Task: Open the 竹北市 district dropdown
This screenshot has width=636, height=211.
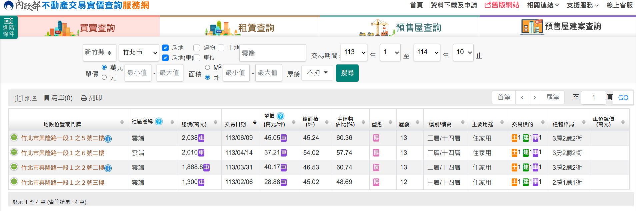Action: pos(139,53)
